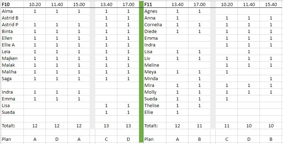Image resolution: width=283 pixels, height=144 pixels.
Task: Click the Diede name cell
Action: [150, 32]
